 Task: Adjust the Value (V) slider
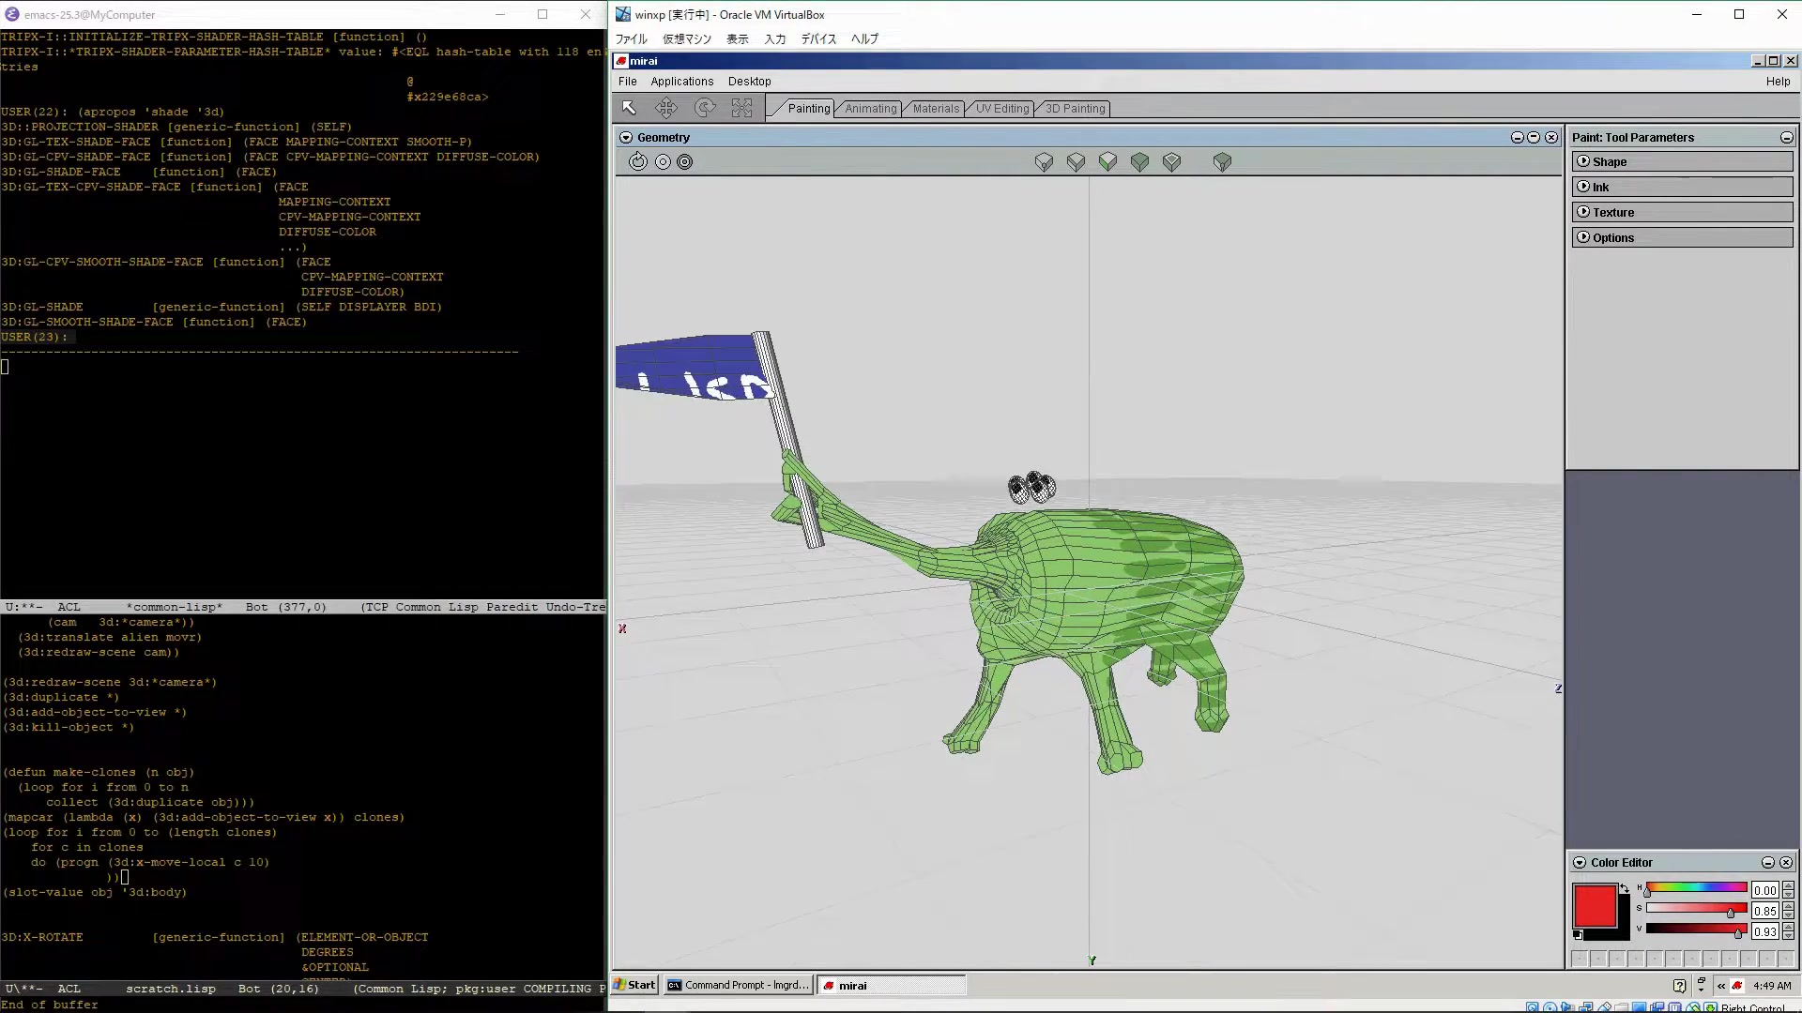pos(1696,930)
